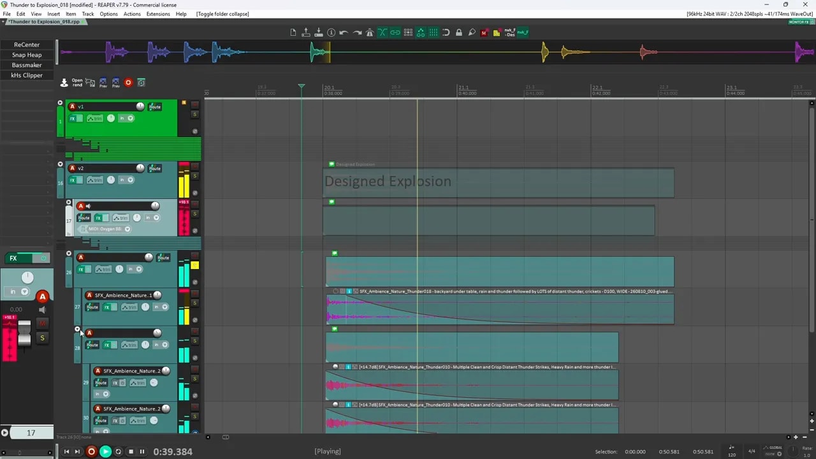Click the Snap Heap button
The width and height of the screenshot is (816, 459).
pos(27,55)
